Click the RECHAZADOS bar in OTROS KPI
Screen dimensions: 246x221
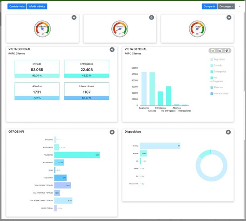59,162
